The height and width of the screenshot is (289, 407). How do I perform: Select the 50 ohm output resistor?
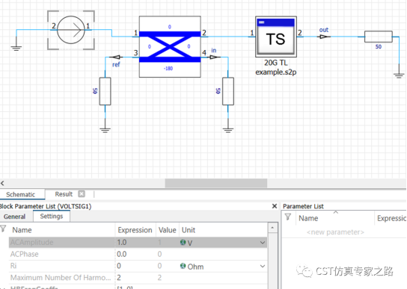coord(379,37)
